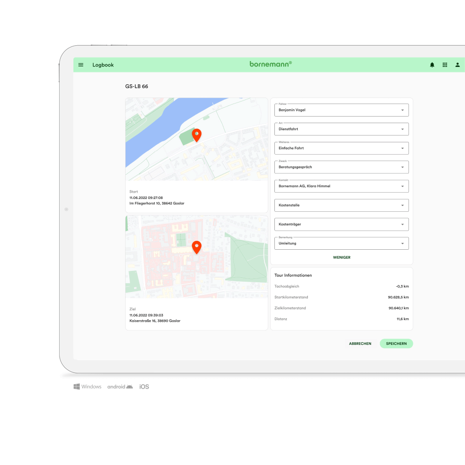Image resolution: width=465 pixels, height=465 pixels.
Task: Select the Kostenstelle dropdown
Action: (341, 205)
